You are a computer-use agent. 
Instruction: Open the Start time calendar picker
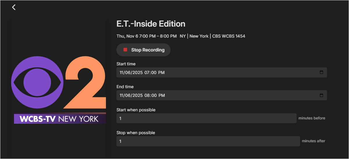321,72
